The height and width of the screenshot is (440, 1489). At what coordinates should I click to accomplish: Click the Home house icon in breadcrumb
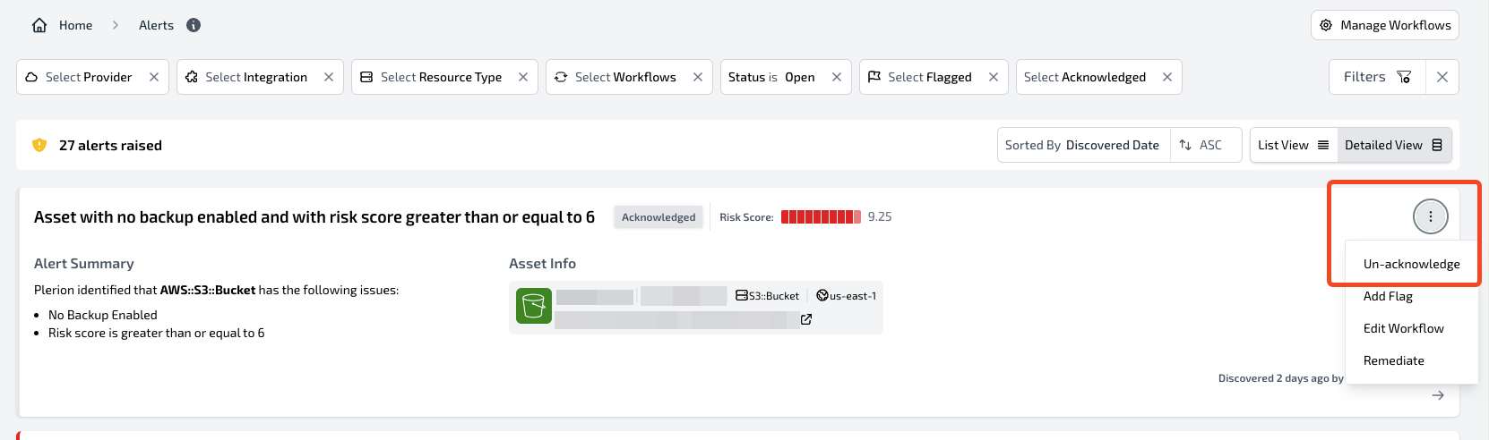39,25
